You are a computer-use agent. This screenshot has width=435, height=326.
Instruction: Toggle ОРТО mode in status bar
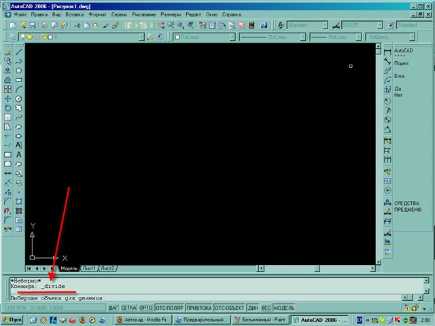pyautogui.click(x=145, y=307)
